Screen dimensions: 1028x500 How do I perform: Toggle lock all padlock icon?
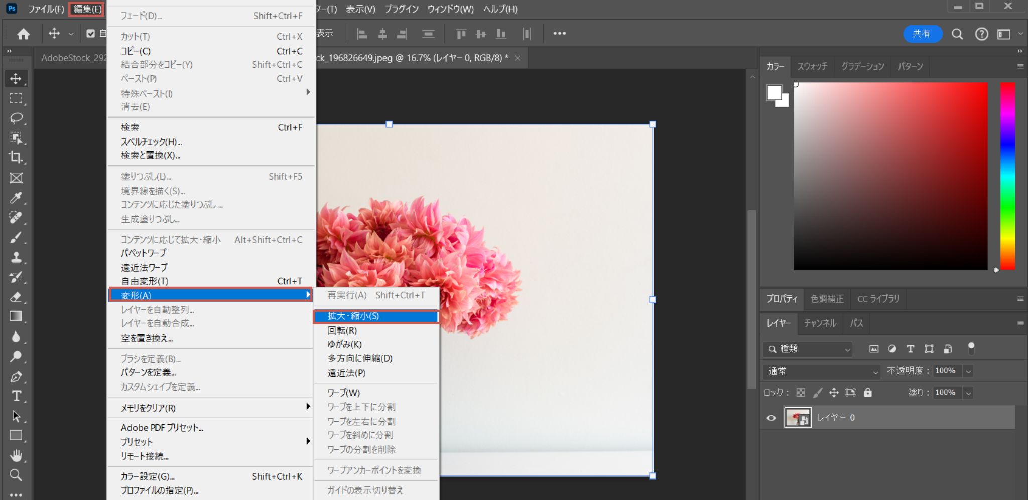868,393
